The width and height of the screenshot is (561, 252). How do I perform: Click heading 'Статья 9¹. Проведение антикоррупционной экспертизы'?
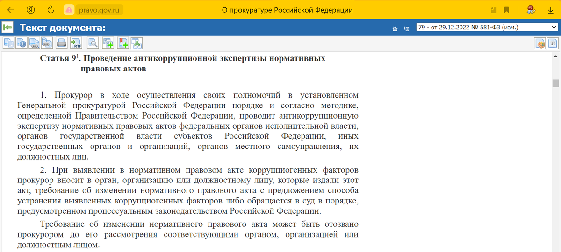pos(183,64)
